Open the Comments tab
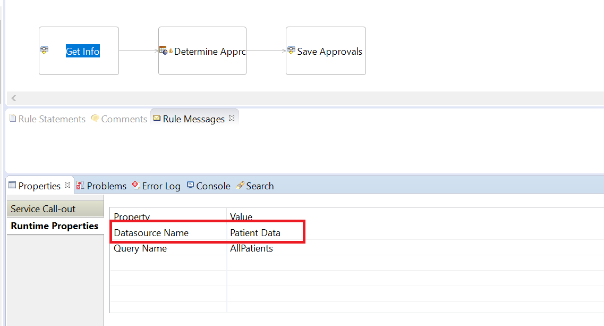The height and width of the screenshot is (326, 604). (120, 119)
